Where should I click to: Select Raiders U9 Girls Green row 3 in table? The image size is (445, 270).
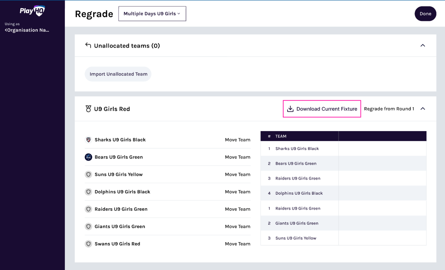coord(298,178)
